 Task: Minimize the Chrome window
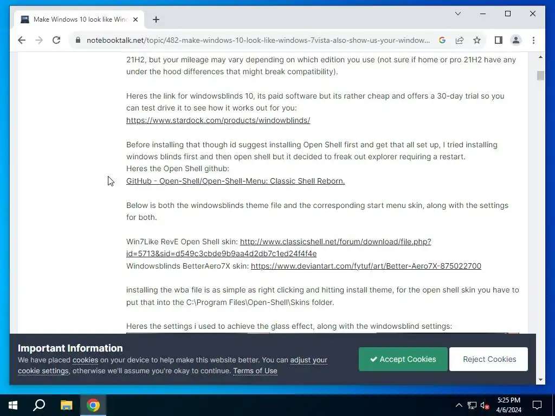click(x=483, y=14)
